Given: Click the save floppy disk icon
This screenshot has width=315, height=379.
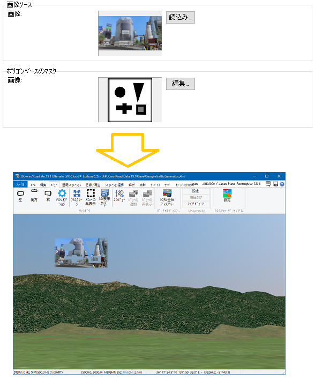Looking at the screenshot, I should [x=275, y=184].
